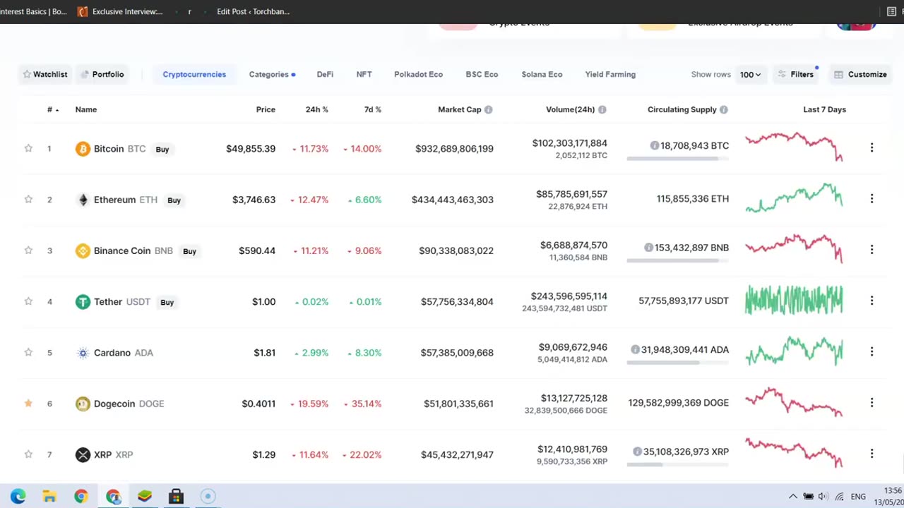
Task: Open the Filters panel
Action: [x=795, y=74]
